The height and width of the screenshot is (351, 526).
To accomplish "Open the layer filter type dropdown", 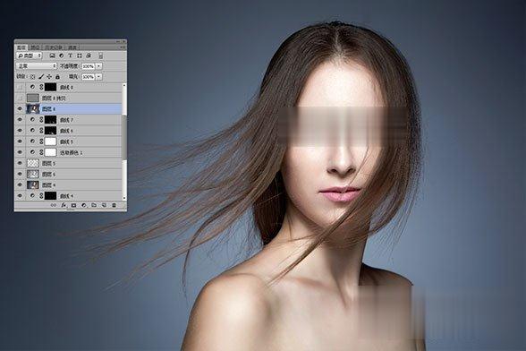I will coord(30,56).
